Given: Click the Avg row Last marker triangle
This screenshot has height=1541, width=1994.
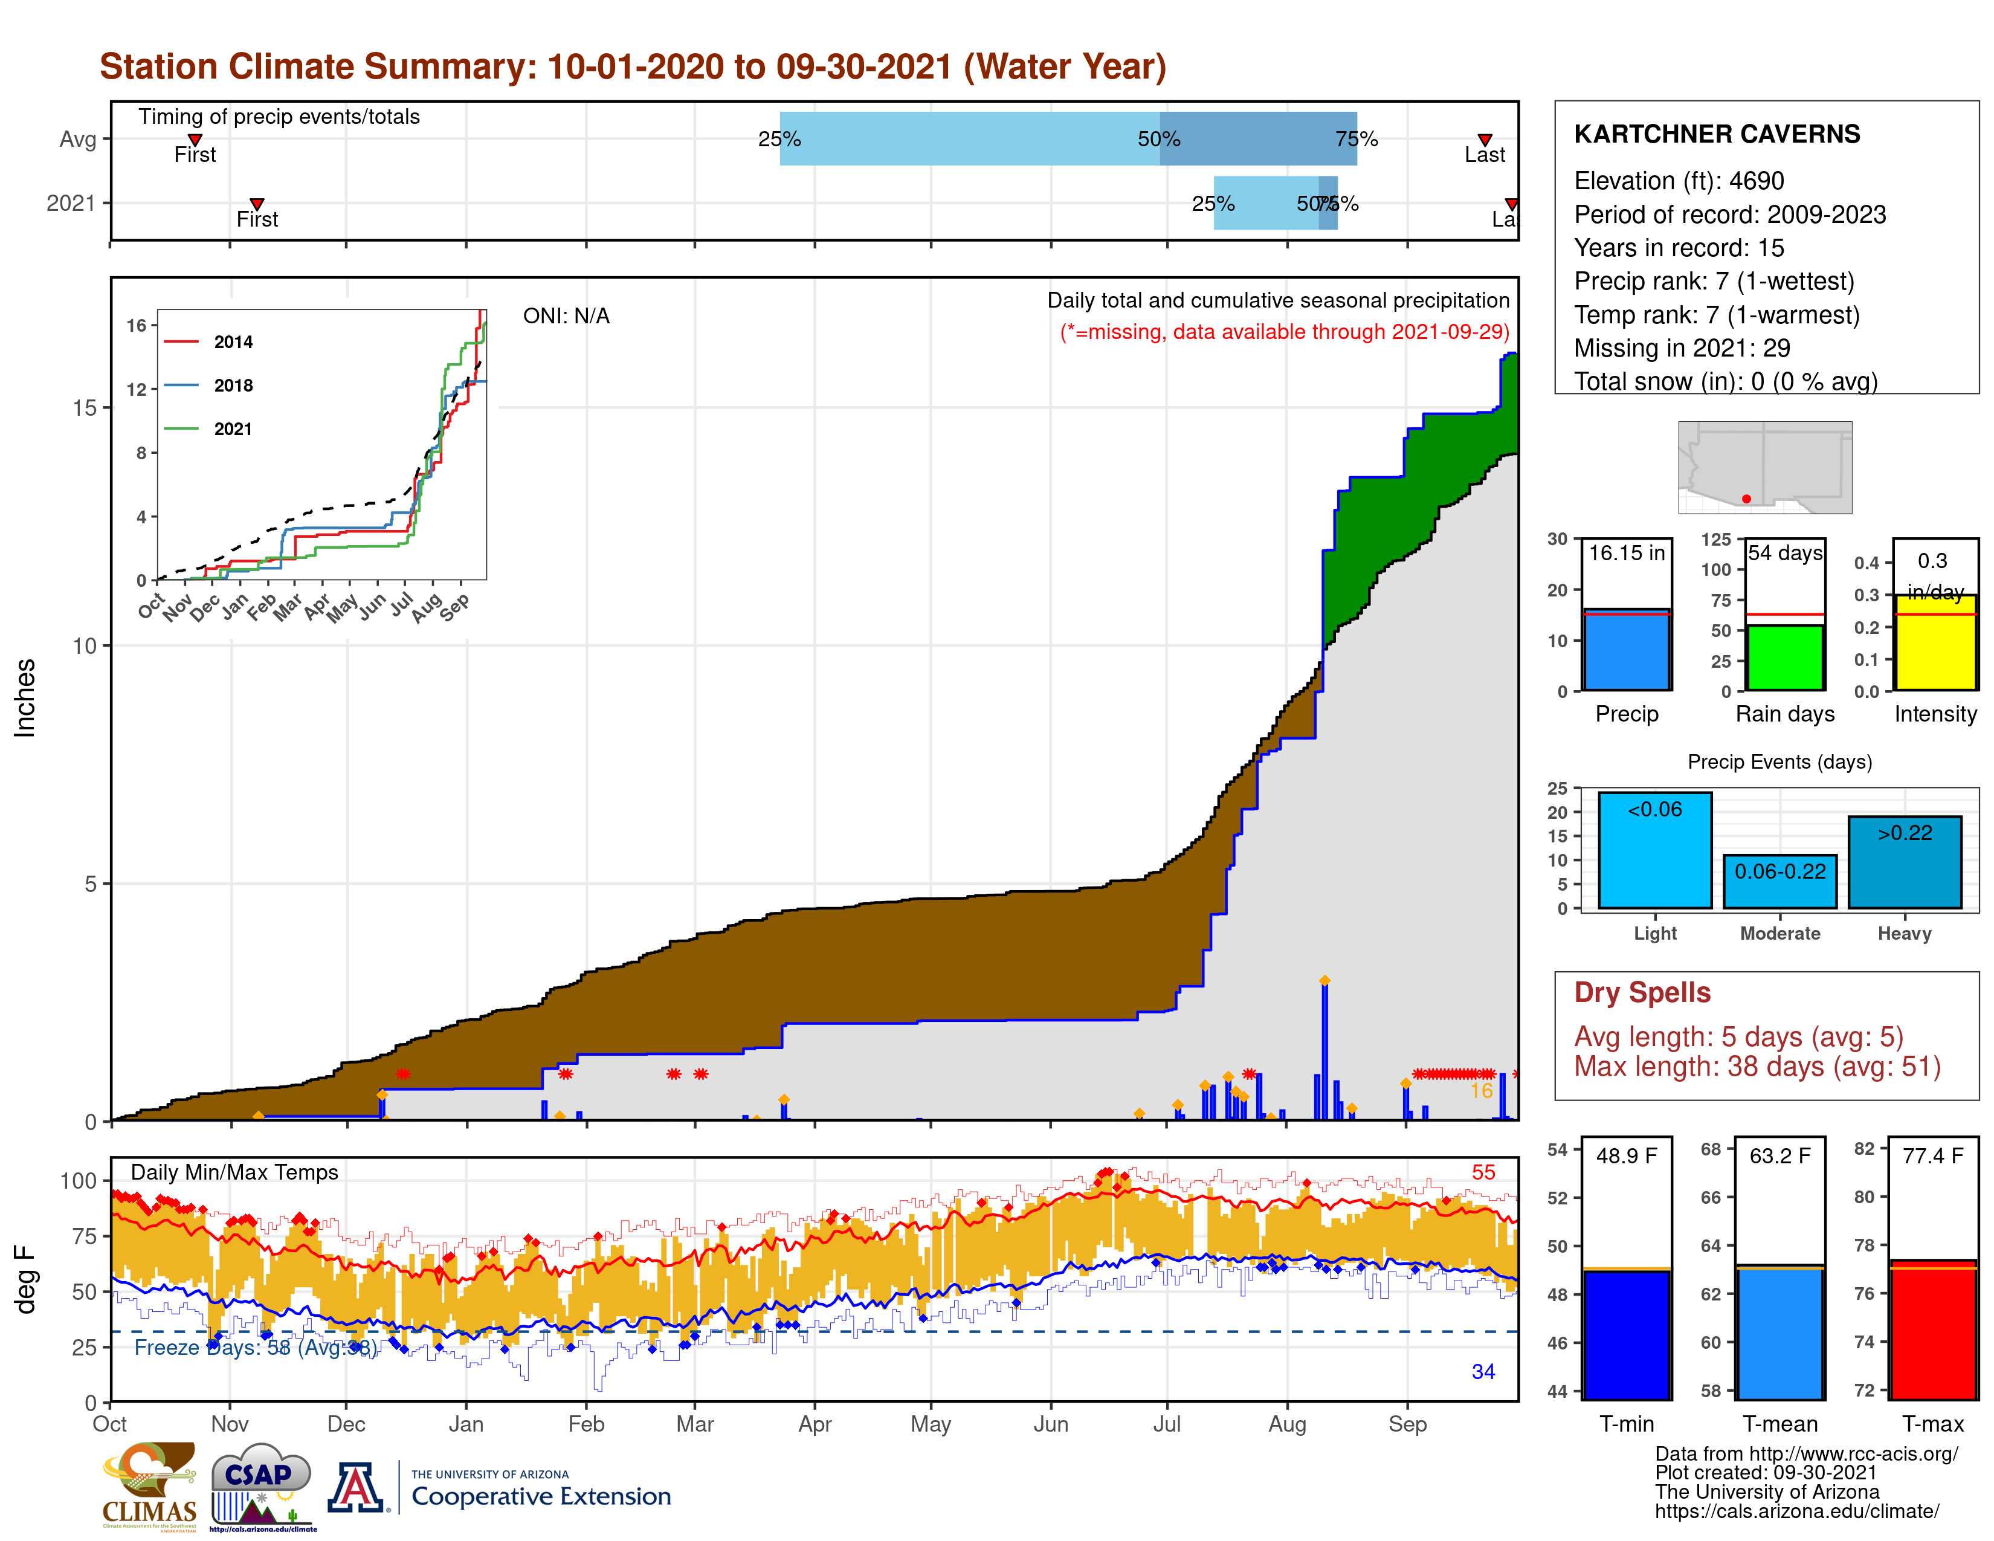Looking at the screenshot, I should (x=1485, y=140).
